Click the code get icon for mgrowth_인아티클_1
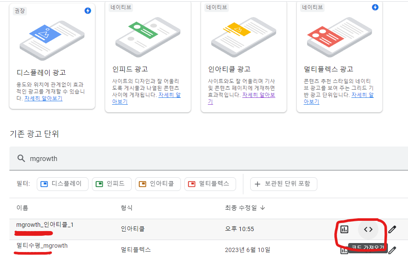Viewport: 408px width, 255px height. click(x=368, y=229)
